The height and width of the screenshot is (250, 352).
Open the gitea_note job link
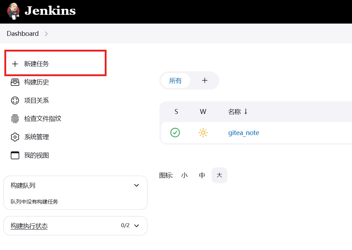click(x=244, y=133)
